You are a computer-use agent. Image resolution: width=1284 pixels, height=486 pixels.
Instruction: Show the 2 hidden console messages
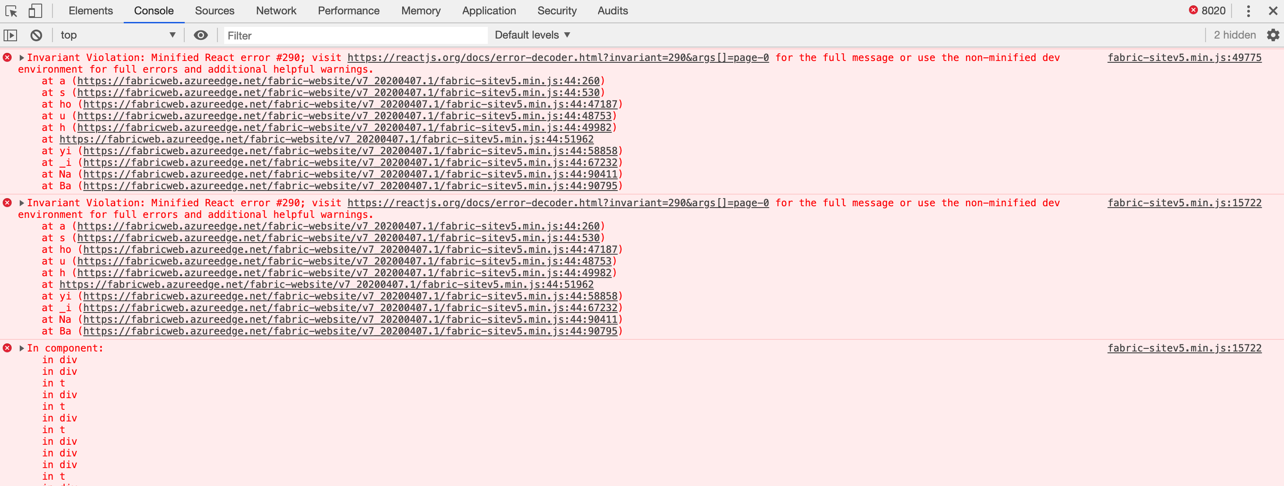point(1236,35)
